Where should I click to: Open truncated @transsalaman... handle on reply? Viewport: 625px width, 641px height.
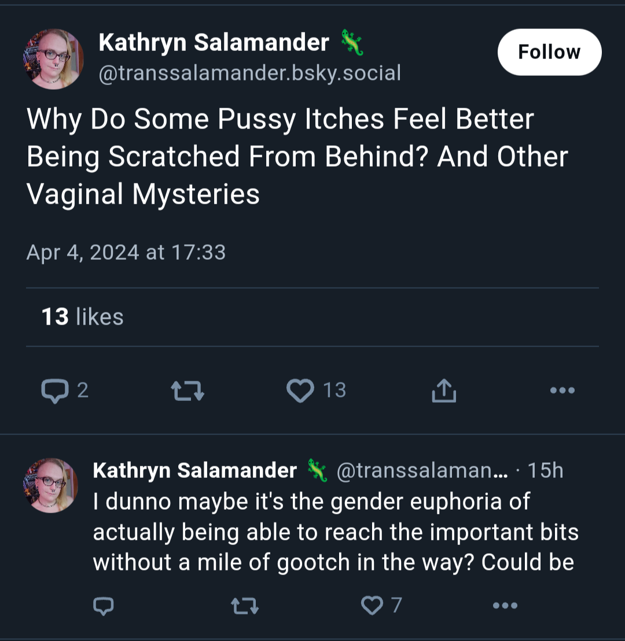[422, 470]
